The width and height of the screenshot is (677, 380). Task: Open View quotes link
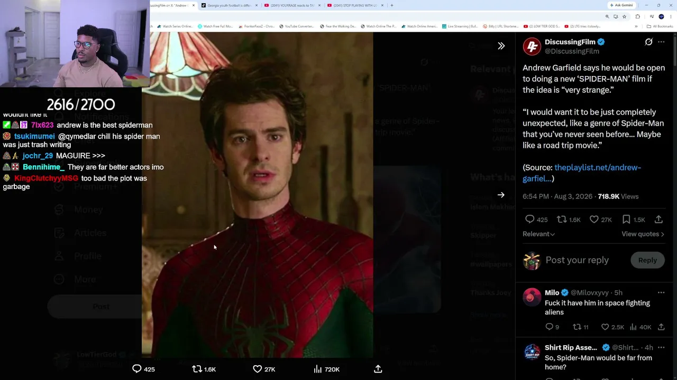pyautogui.click(x=643, y=234)
